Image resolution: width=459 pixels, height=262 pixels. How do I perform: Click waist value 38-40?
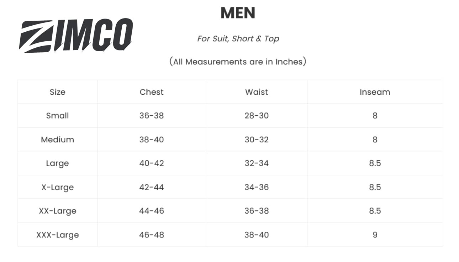tap(257, 235)
